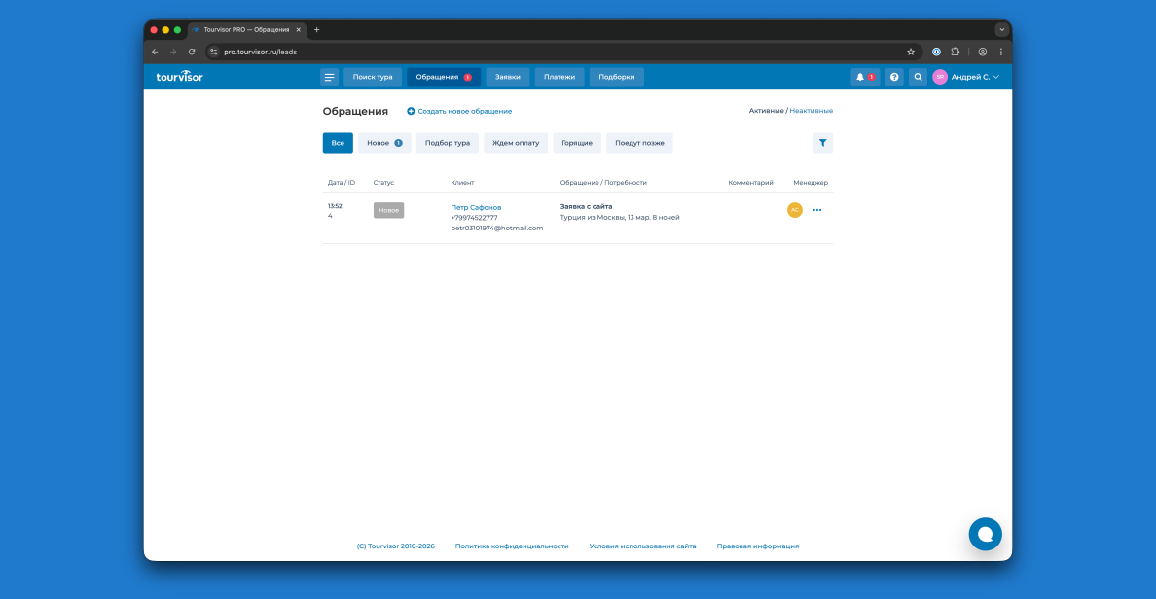Open the Андрей С. profile dropdown
The image size is (1156, 599).
[x=970, y=76]
